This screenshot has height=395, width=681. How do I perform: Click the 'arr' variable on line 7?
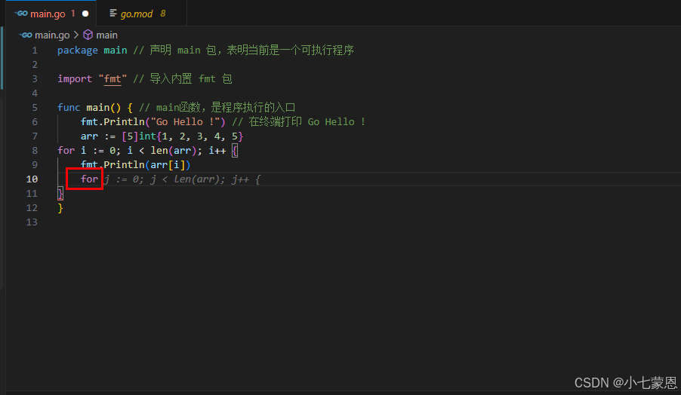tap(90, 136)
